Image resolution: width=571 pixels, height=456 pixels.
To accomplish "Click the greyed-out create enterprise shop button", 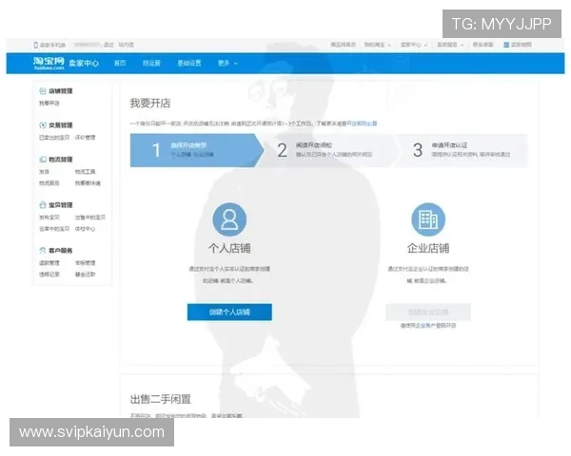I will [428, 312].
